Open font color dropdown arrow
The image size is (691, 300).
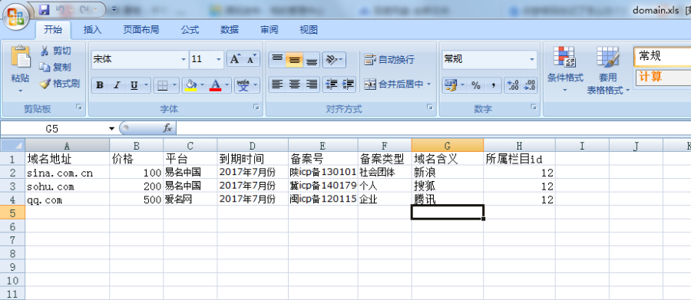(x=227, y=85)
